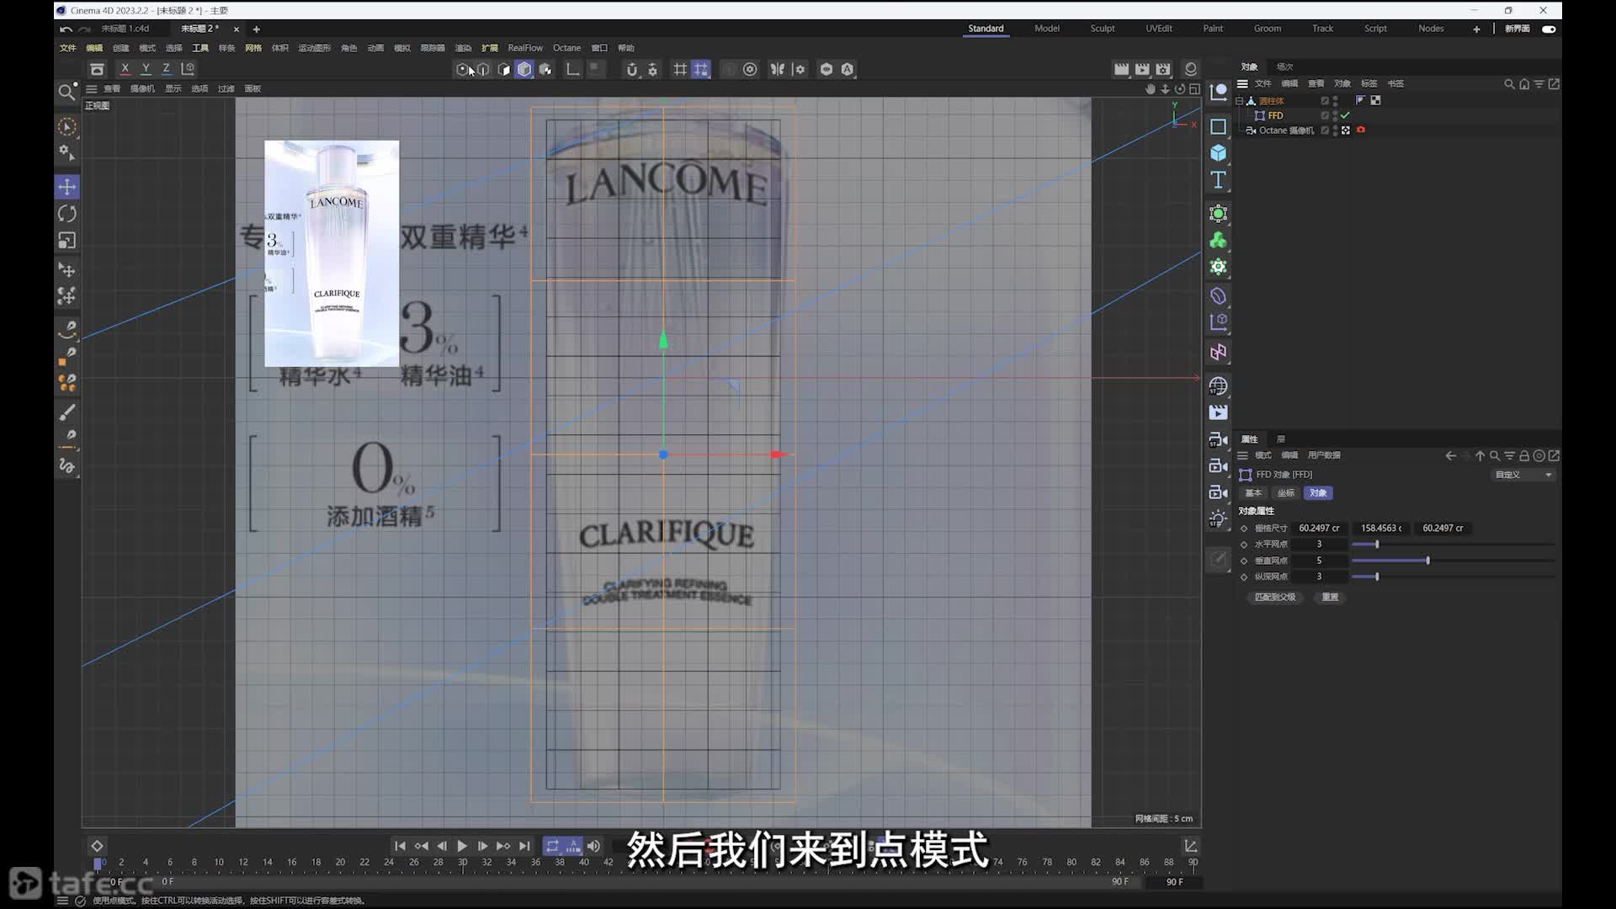Activate the highlighted Model mode cube icon
This screenshot has height=909, width=1616.
coord(524,70)
